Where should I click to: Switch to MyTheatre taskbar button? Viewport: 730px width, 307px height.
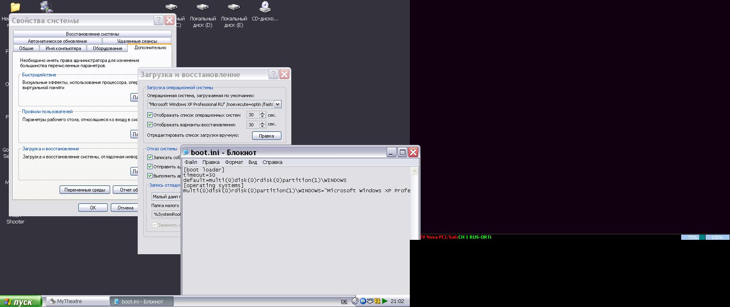click(78, 301)
